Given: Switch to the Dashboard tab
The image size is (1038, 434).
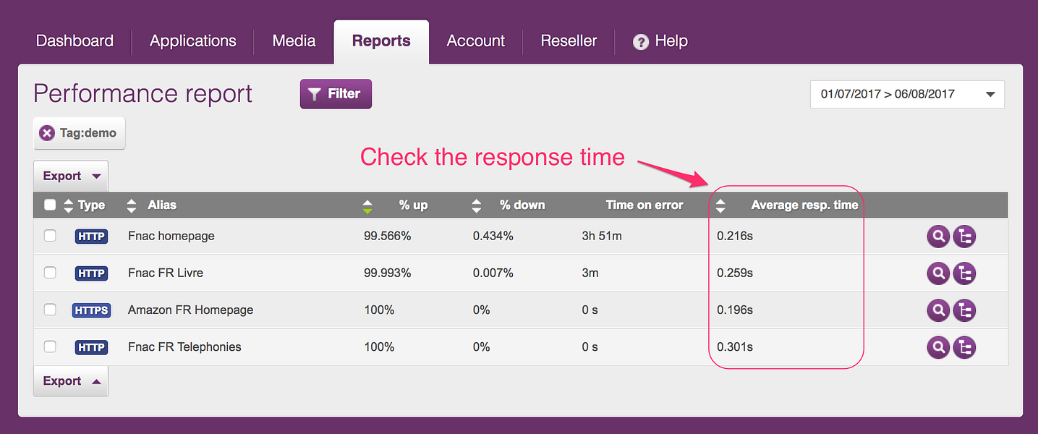Looking at the screenshot, I should click(74, 41).
